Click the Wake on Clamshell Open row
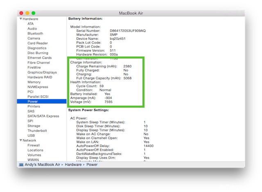262x192 pixels. coord(113,138)
